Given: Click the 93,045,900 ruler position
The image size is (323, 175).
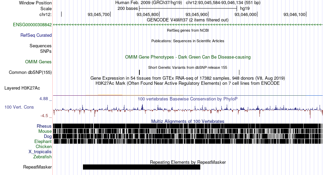Looking at the screenshot, I should (197, 14).
